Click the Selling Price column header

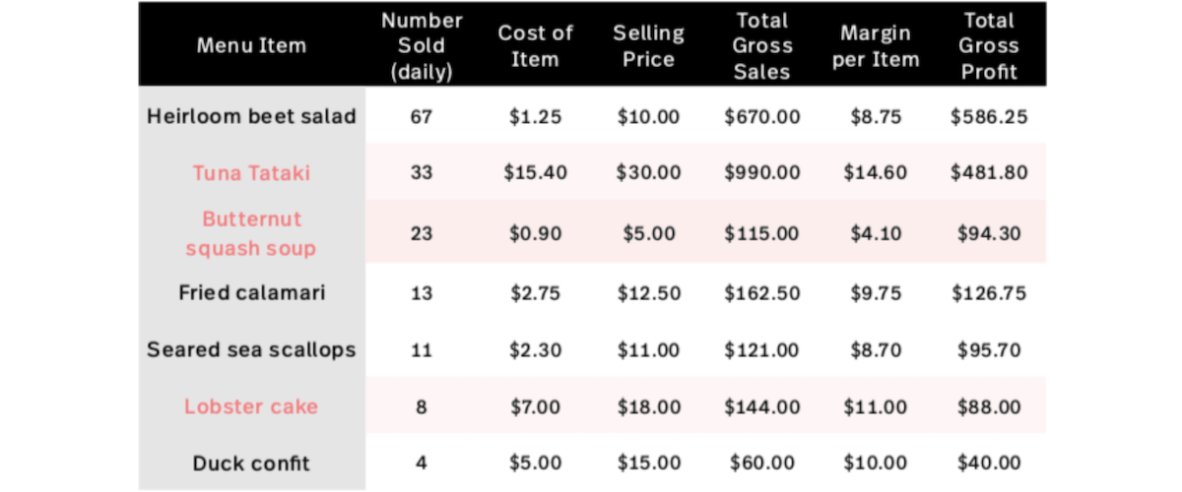(648, 45)
